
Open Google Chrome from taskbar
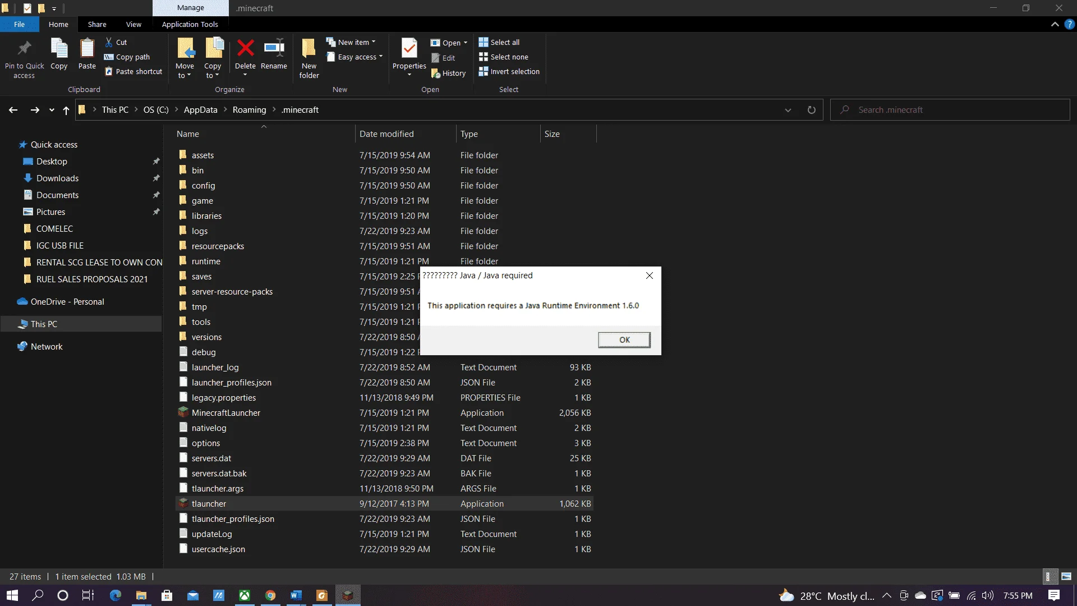coord(270,595)
